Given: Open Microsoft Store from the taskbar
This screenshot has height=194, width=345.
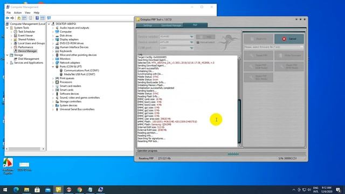Looking at the screenshot, I should click(x=37, y=190).
